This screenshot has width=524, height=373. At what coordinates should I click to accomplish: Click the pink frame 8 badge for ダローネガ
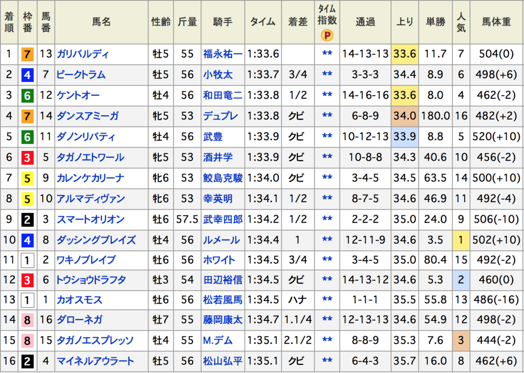click(x=28, y=320)
